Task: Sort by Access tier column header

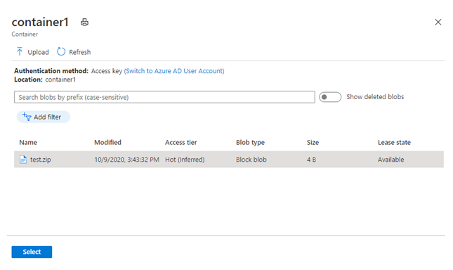Action: click(x=181, y=142)
